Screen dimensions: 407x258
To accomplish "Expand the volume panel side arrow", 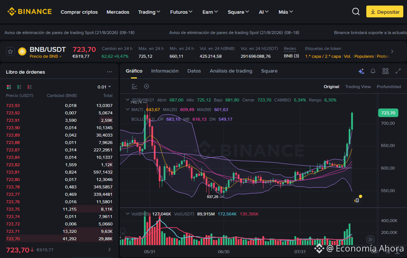I will click(x=123, y=234).
